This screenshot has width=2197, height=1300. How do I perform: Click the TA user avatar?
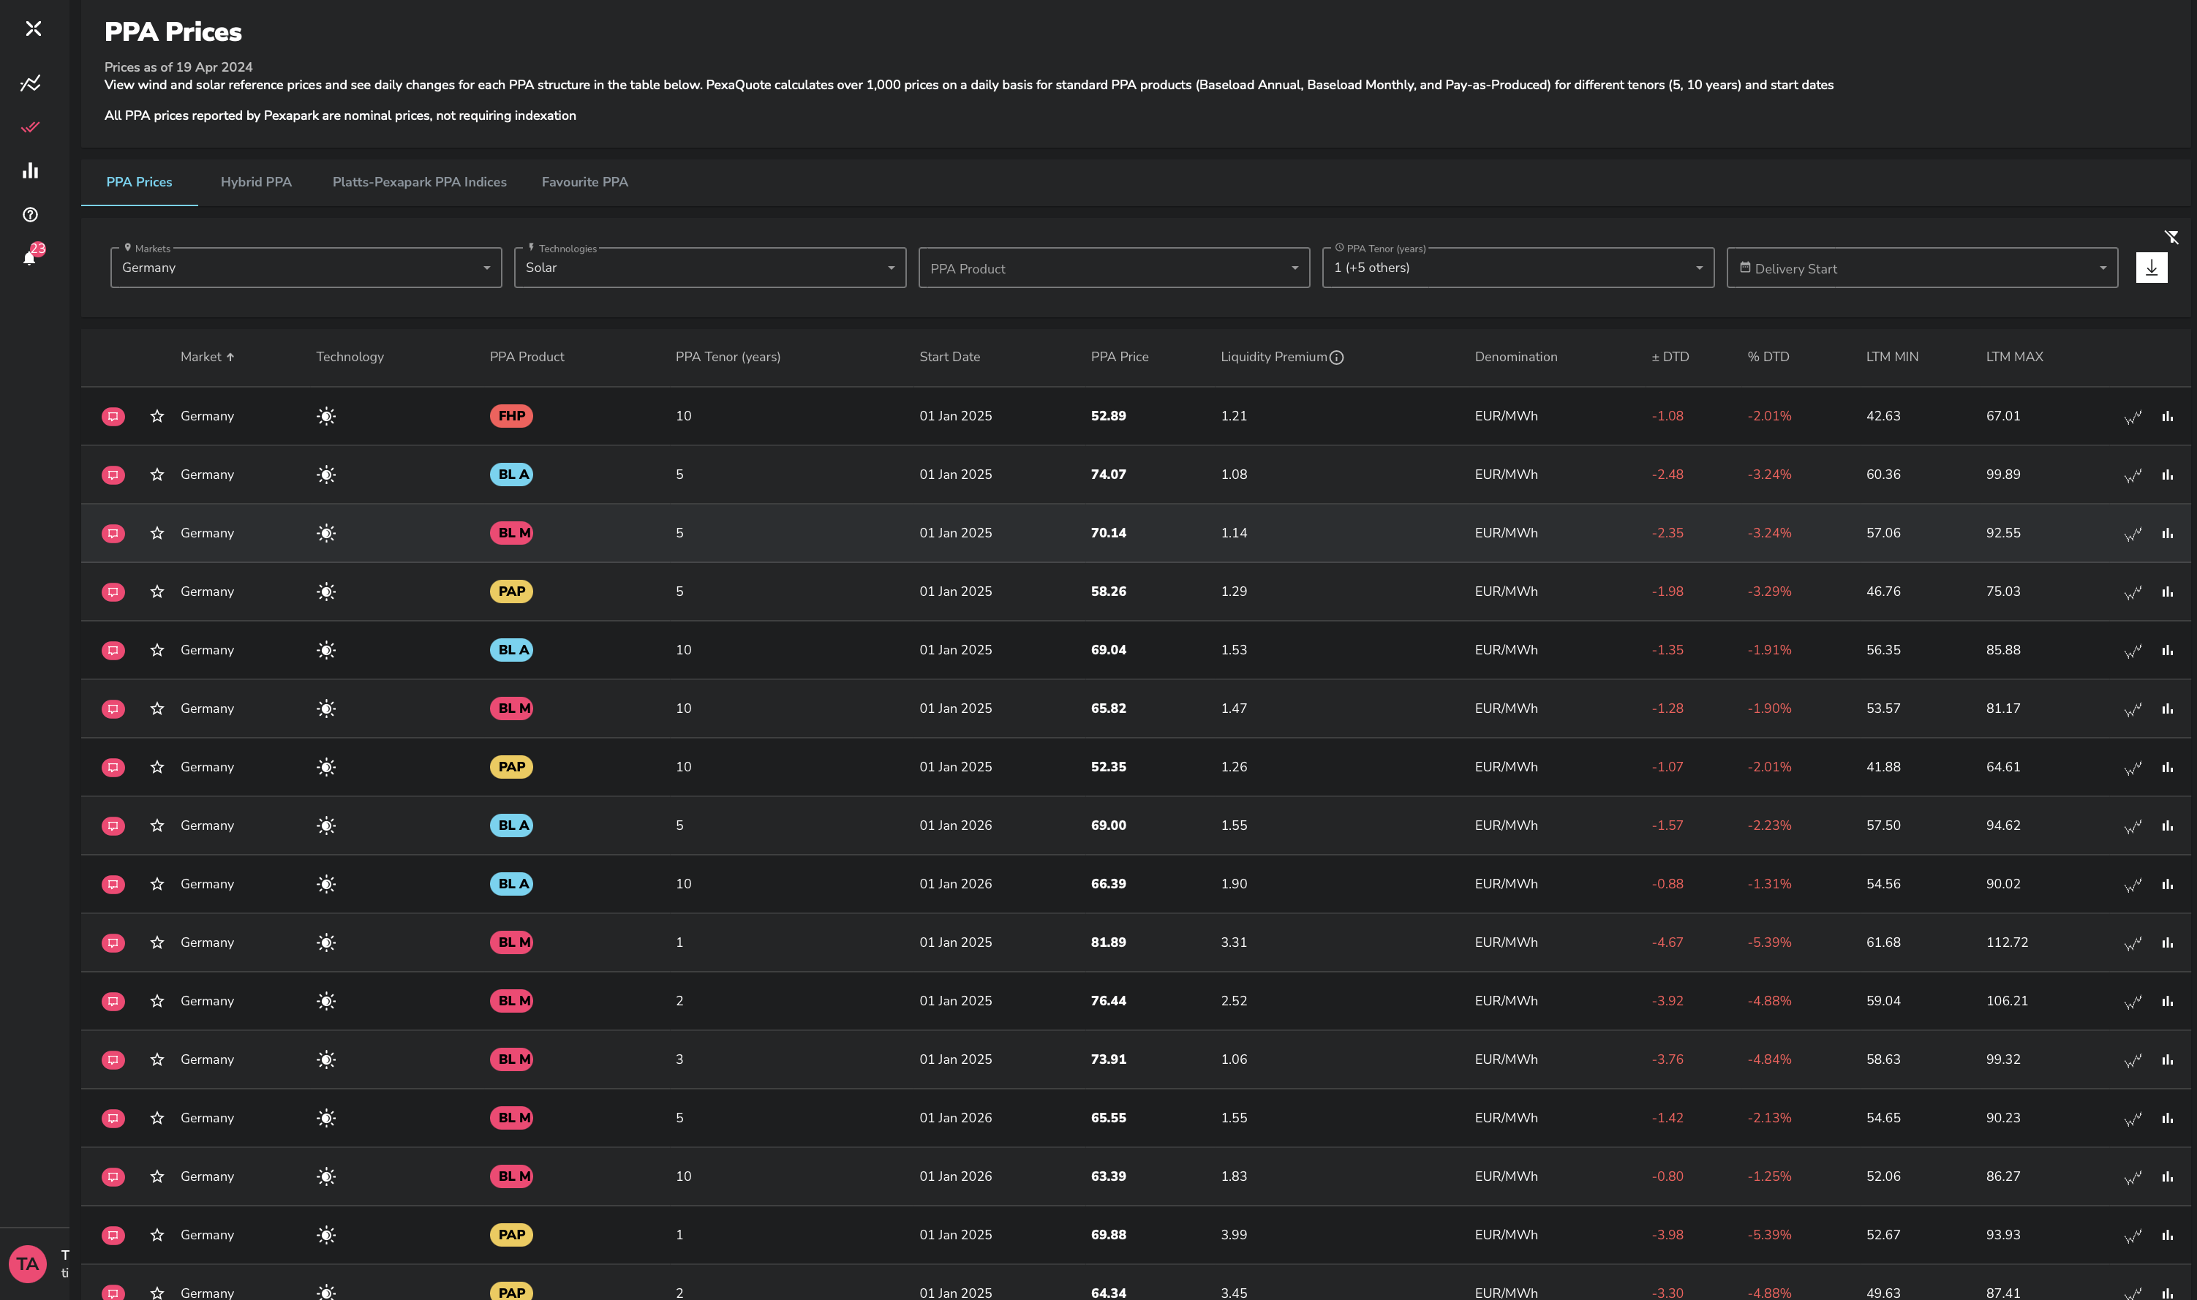coord(27,1263)
